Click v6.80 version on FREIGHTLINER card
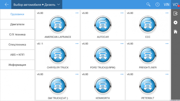This screenshot has width=180, height=101. (x=130, y=44)
